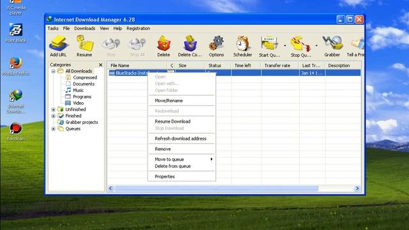This screenshot has height=230, width=409.
Task: Expand the Finished tree node
Action: pos(53,116)
